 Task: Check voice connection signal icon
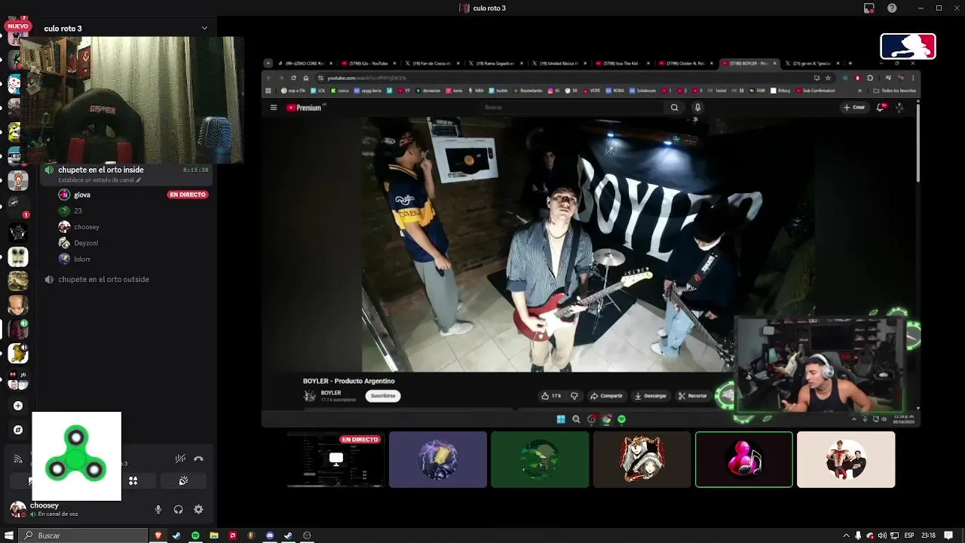click(x=18, y=459)
